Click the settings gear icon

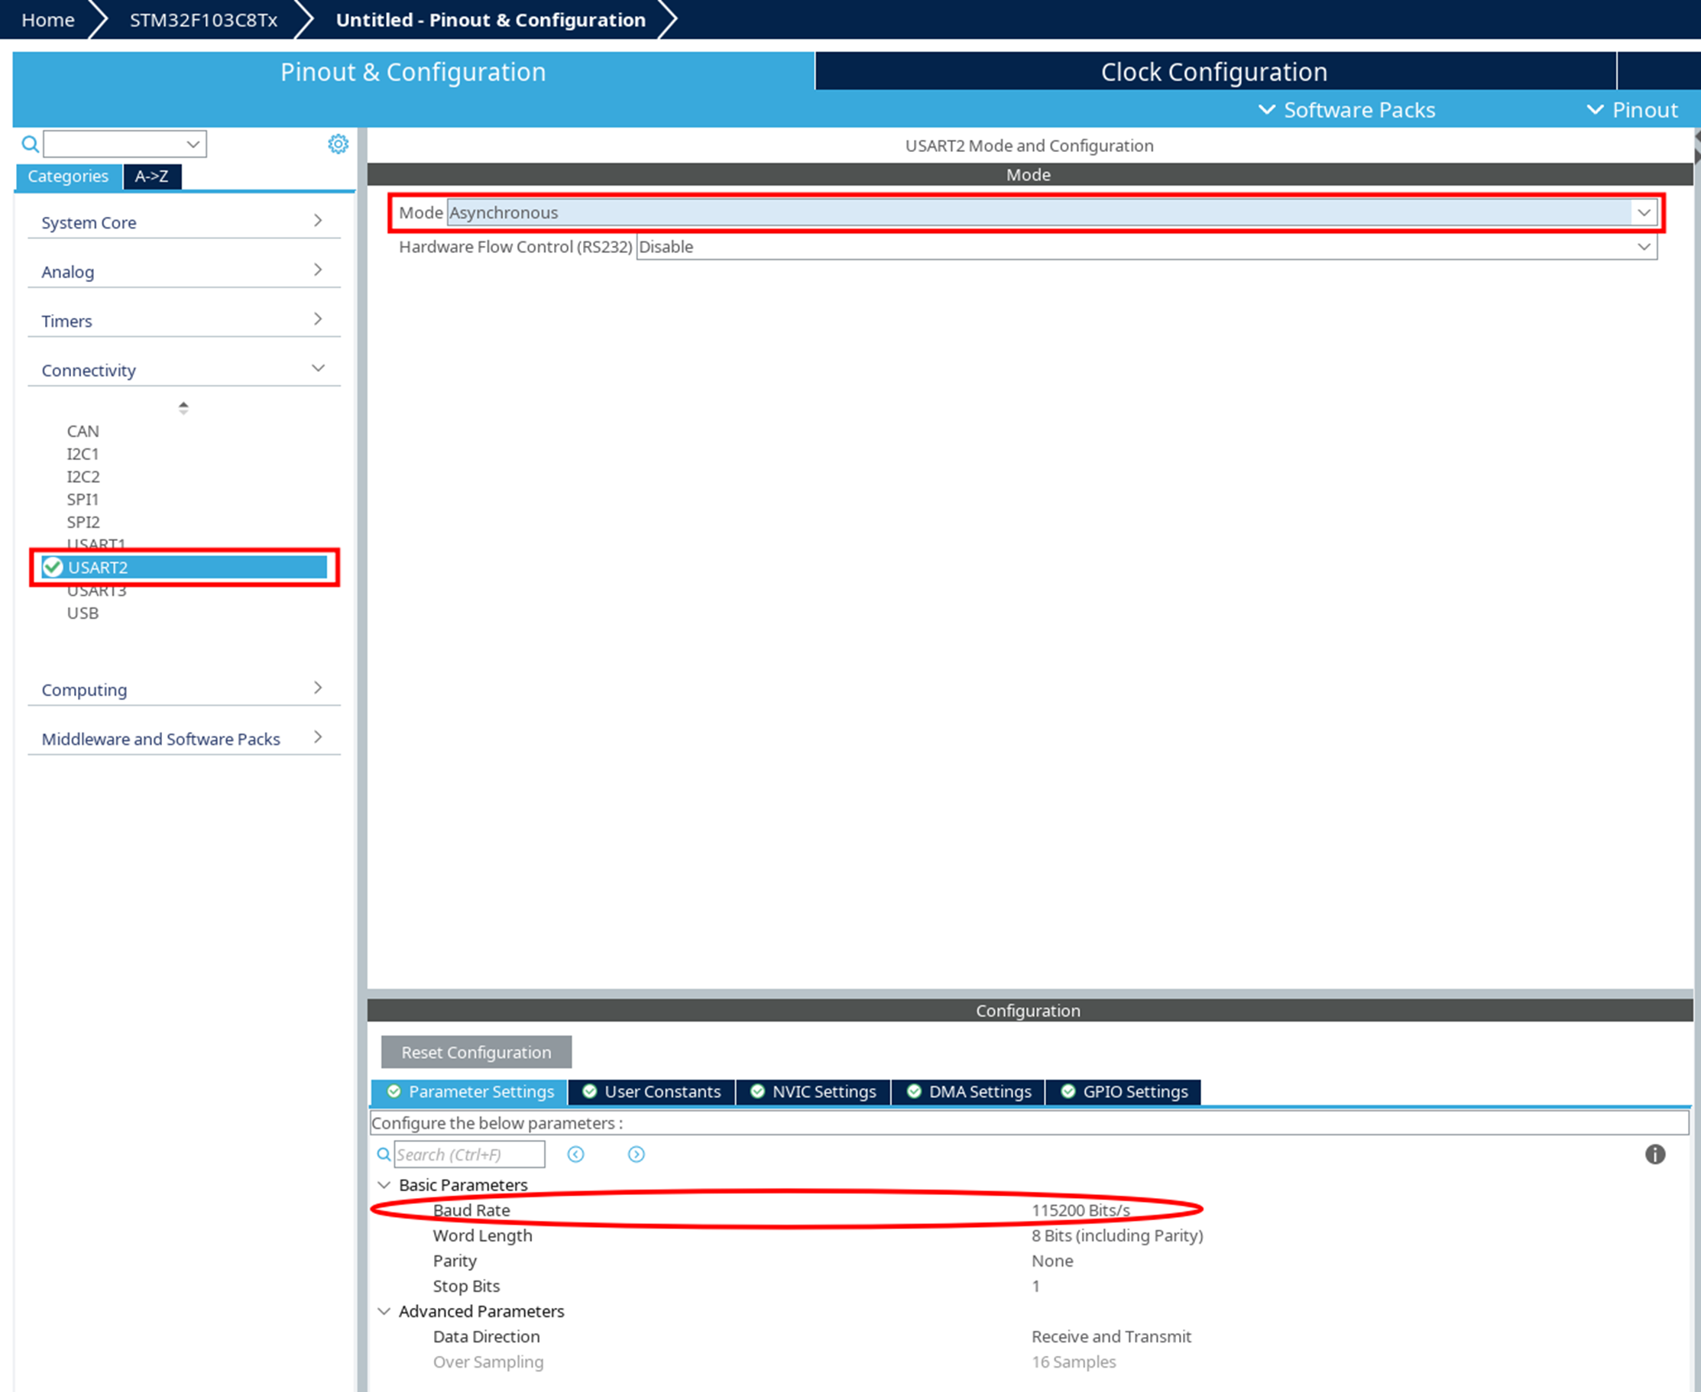338,144
